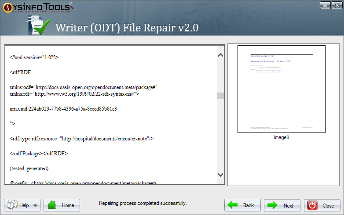
Task: Click the xmlns:rdf namespace line
Action: coord(74,94)
